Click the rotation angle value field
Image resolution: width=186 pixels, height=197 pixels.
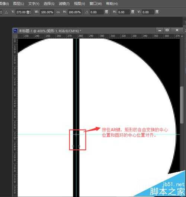point(97,12)
